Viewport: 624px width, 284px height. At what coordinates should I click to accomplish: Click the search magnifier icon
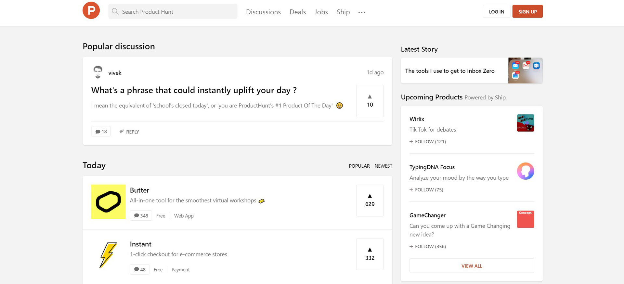pyautogui.click(x=115, y=11)
